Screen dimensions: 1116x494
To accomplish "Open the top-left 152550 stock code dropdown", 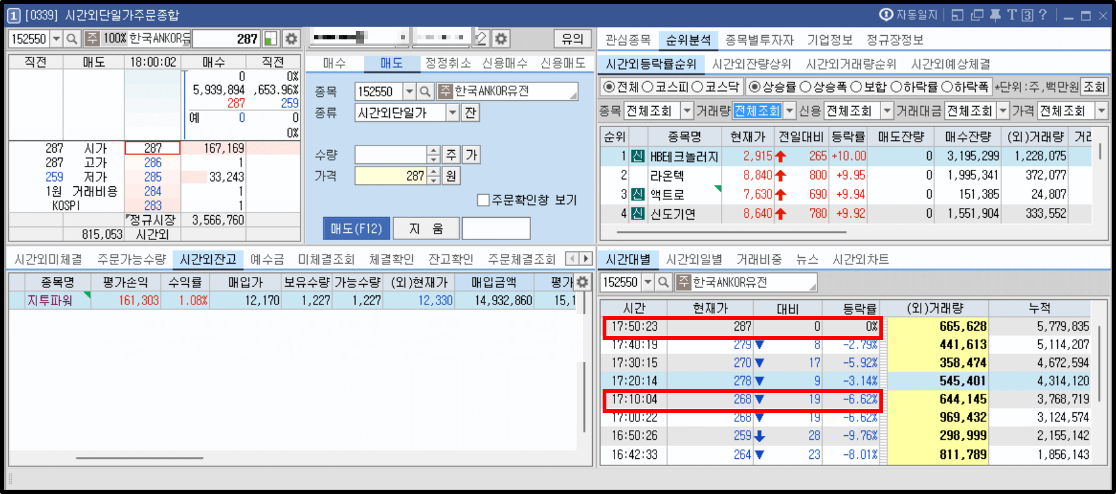I will 56,39.
